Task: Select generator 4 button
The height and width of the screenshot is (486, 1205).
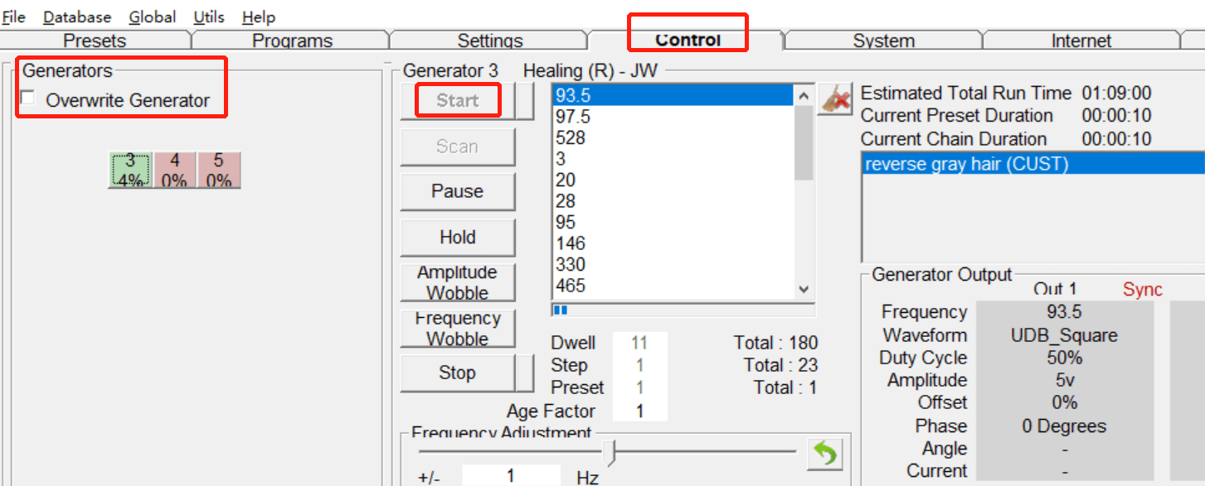Action: click(174, 170)
